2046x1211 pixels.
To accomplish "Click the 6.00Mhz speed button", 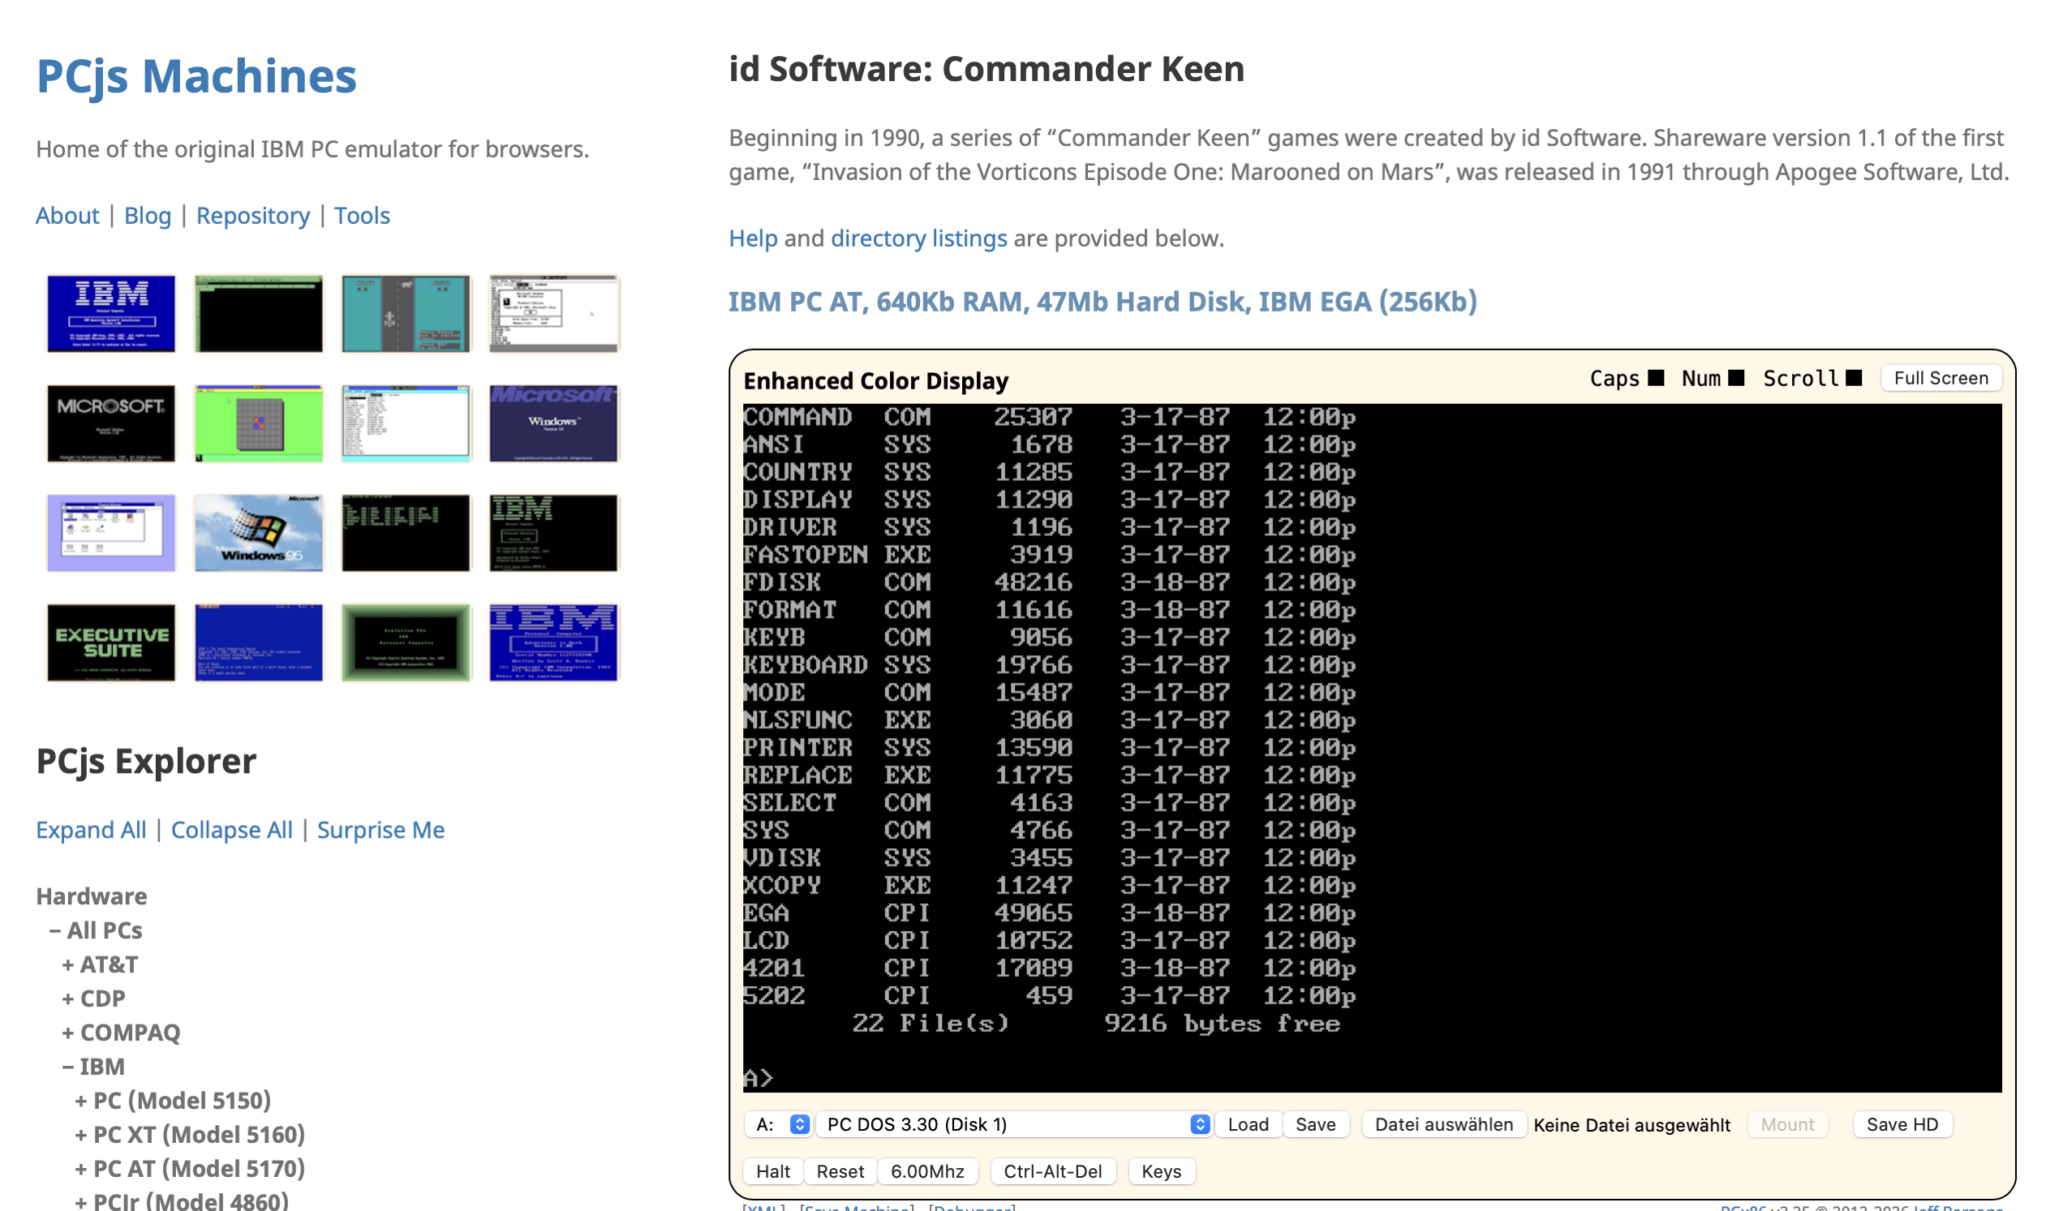I will click(x=927, y=1171).
